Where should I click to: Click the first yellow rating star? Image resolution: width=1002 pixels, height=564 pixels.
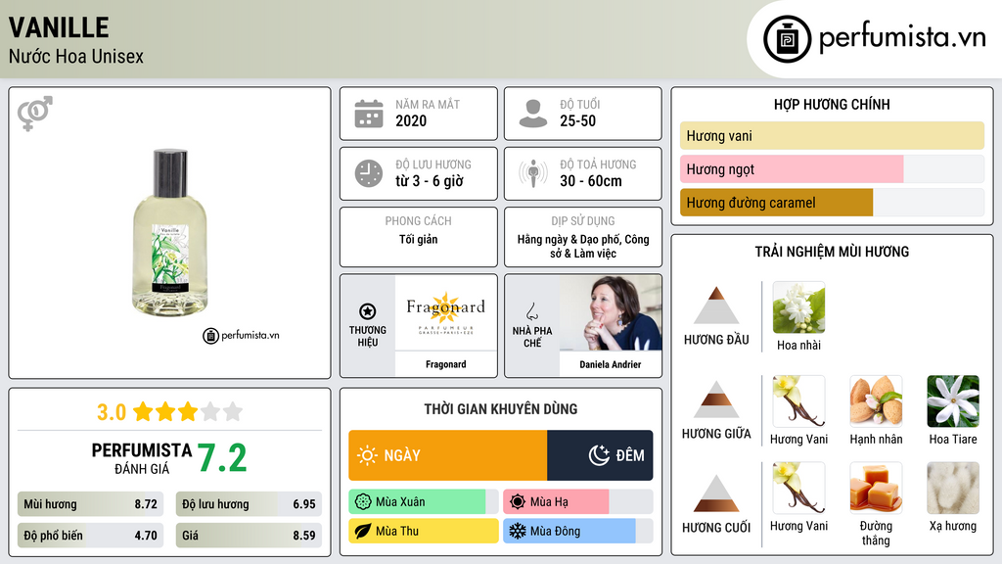pos(143,411)
